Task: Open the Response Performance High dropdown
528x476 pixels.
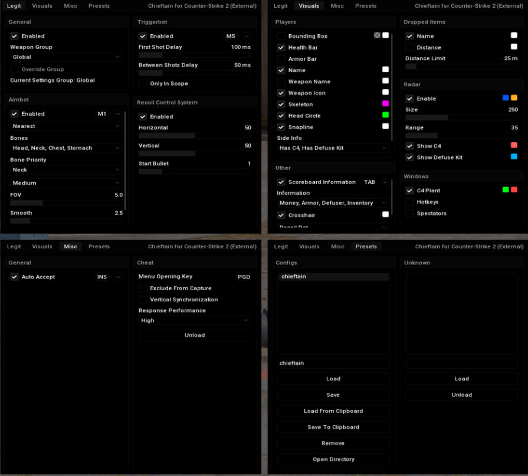Action: pyautogui.click(x=194, y=320)
